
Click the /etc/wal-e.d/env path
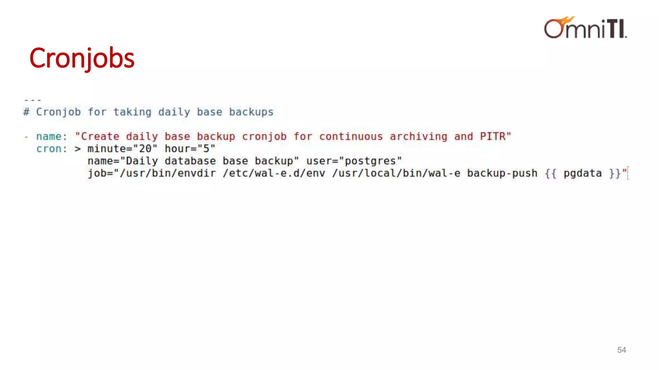(274, 173)
